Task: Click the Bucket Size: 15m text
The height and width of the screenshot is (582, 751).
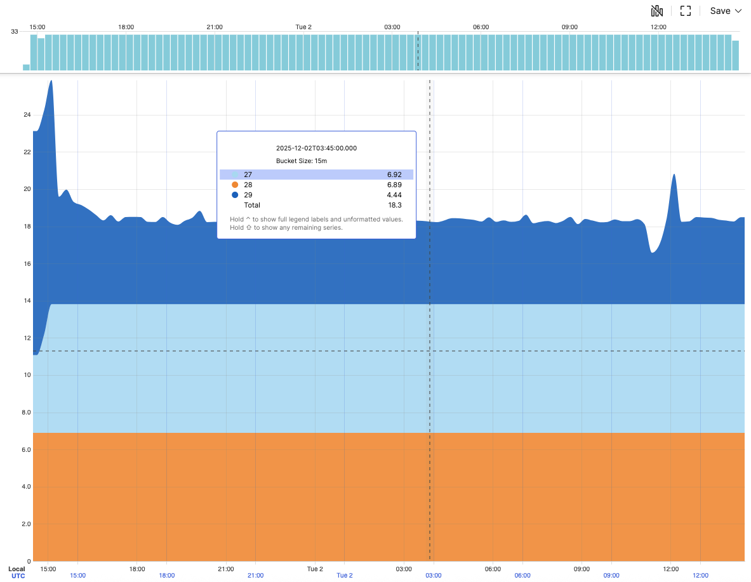Action: (x=302, y=161)
